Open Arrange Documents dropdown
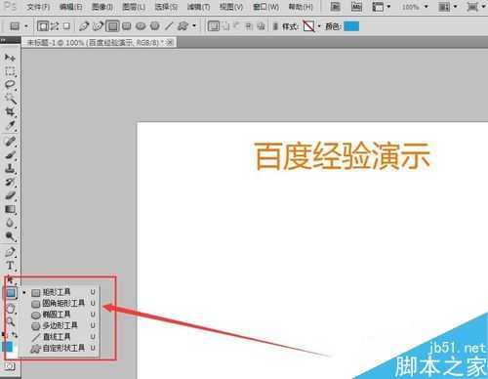488x379 pixels. [x=447, y=7]
